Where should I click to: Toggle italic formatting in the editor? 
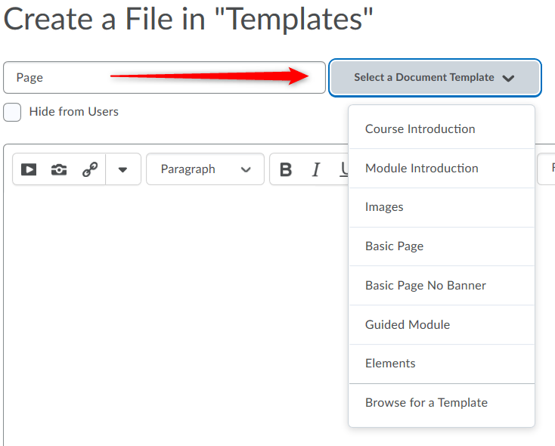(x=316, y=169)
